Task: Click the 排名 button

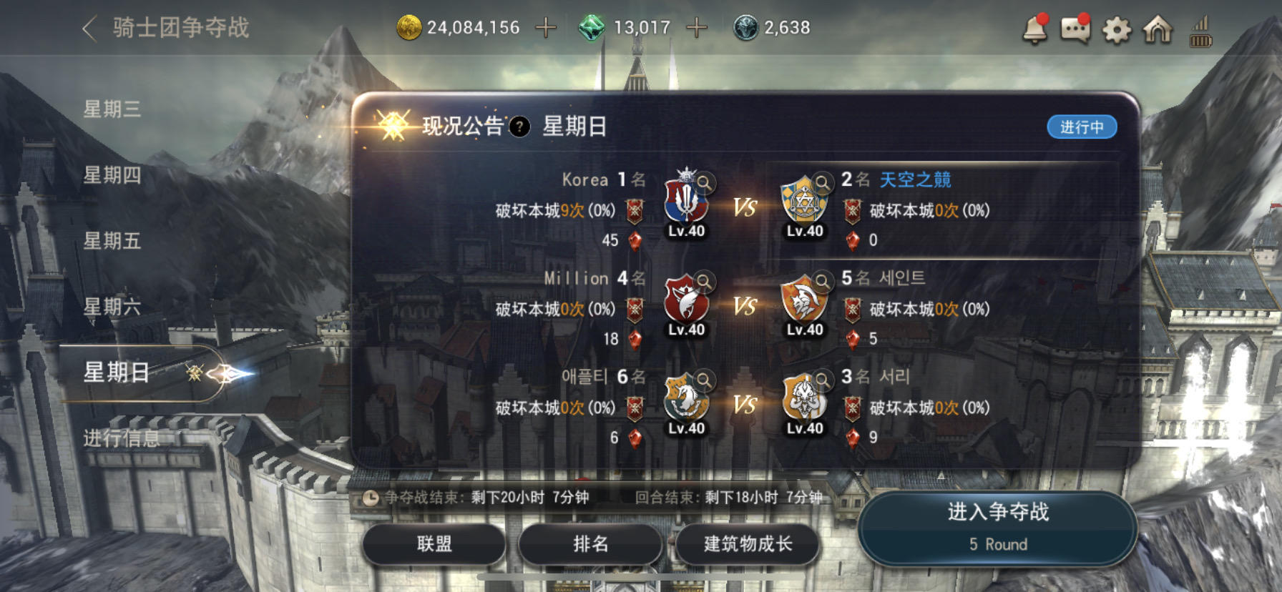Action: click(x=591, y=544)
